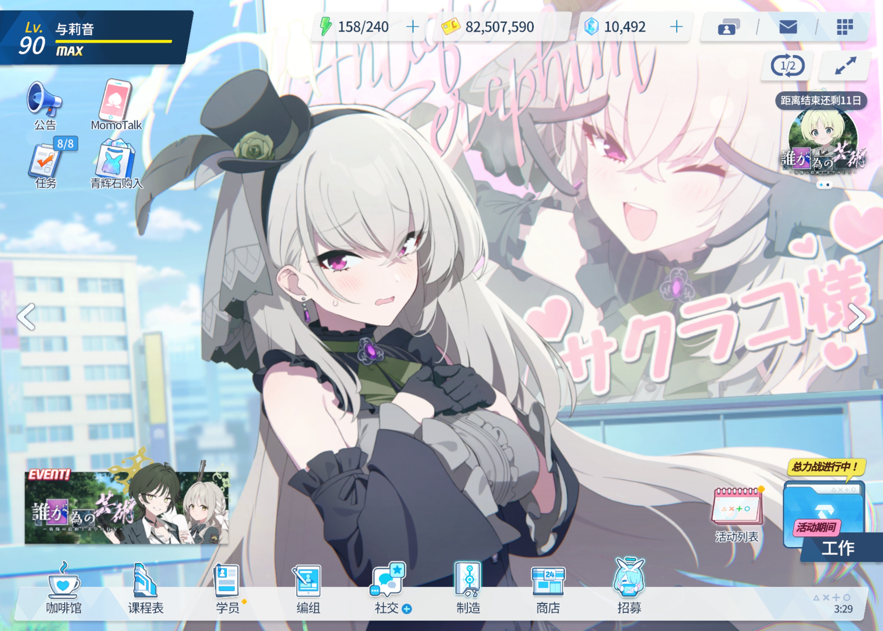
Task: Expand 社交 menu via blue plus
Action: (x=406, y=609)
